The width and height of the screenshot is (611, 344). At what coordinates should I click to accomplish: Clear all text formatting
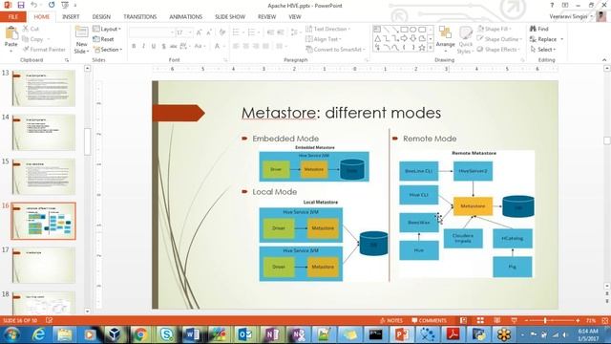click(222, 32)
